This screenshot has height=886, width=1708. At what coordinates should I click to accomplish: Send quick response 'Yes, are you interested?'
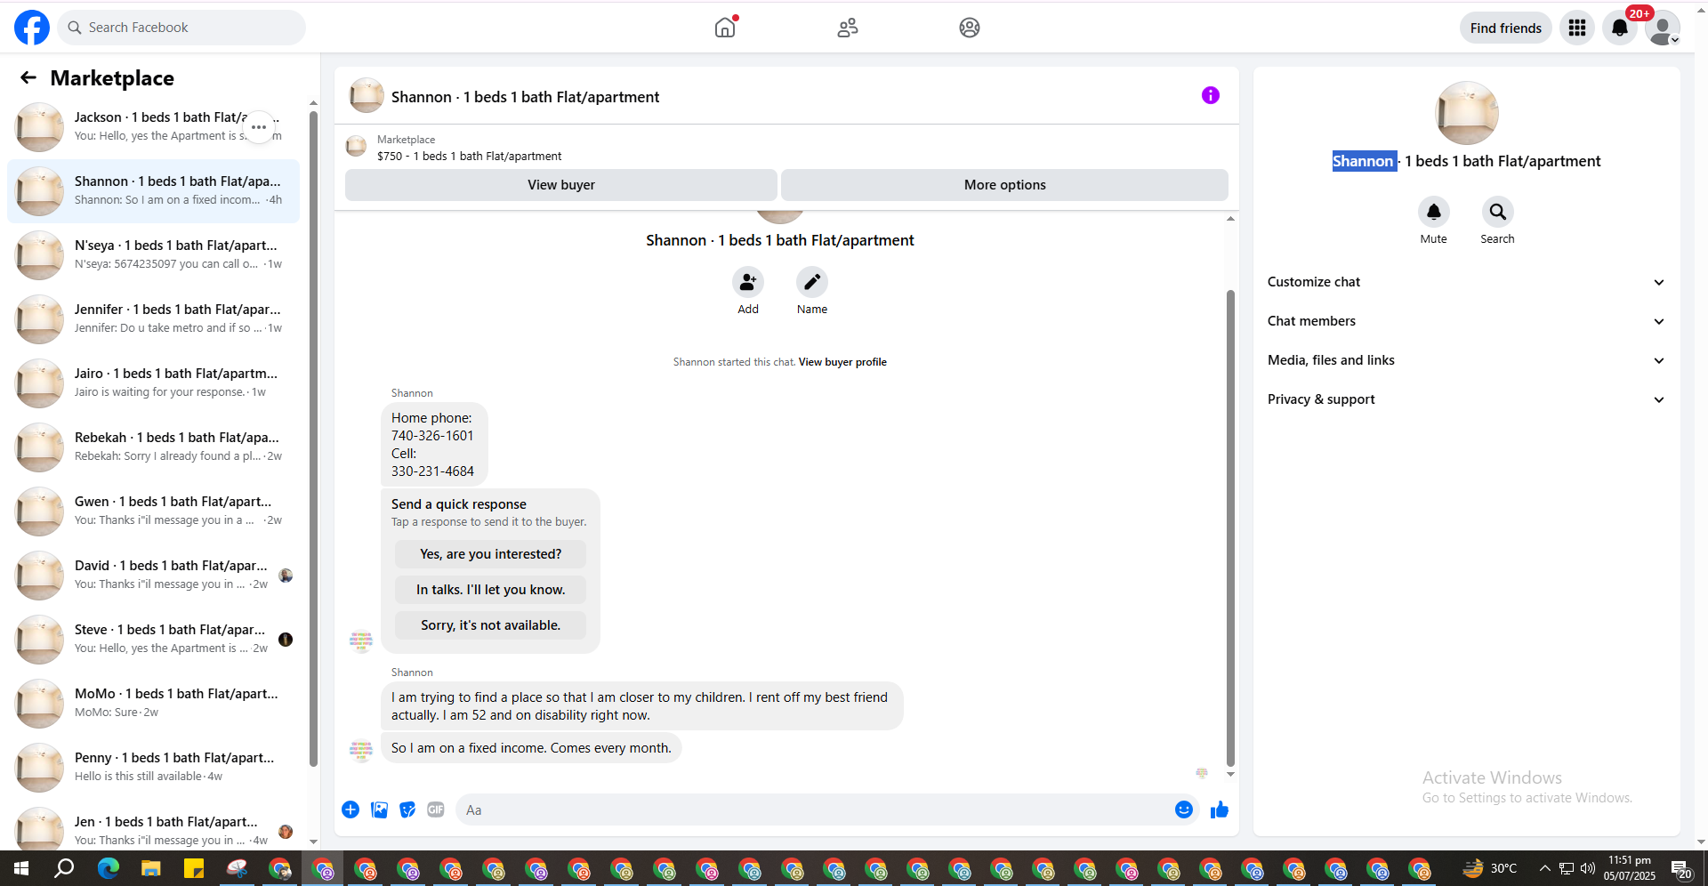pos(490,554)
